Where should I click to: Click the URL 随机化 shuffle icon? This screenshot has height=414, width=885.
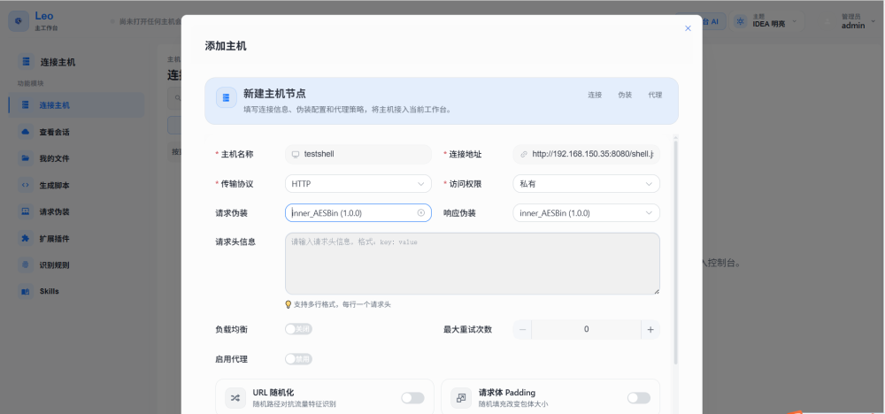pos(235,398)
